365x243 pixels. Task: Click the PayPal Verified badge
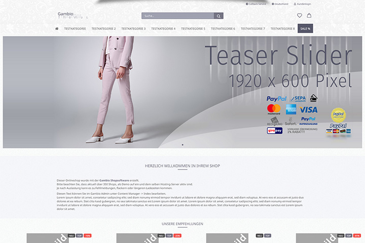338,115
